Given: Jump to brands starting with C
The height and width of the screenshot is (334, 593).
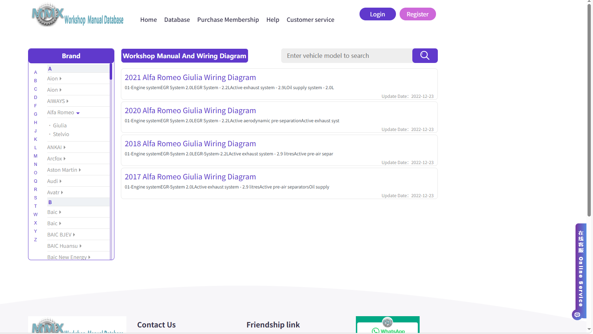Looking at the screenshot, I should pyautogui.click(x=36, y=89).
